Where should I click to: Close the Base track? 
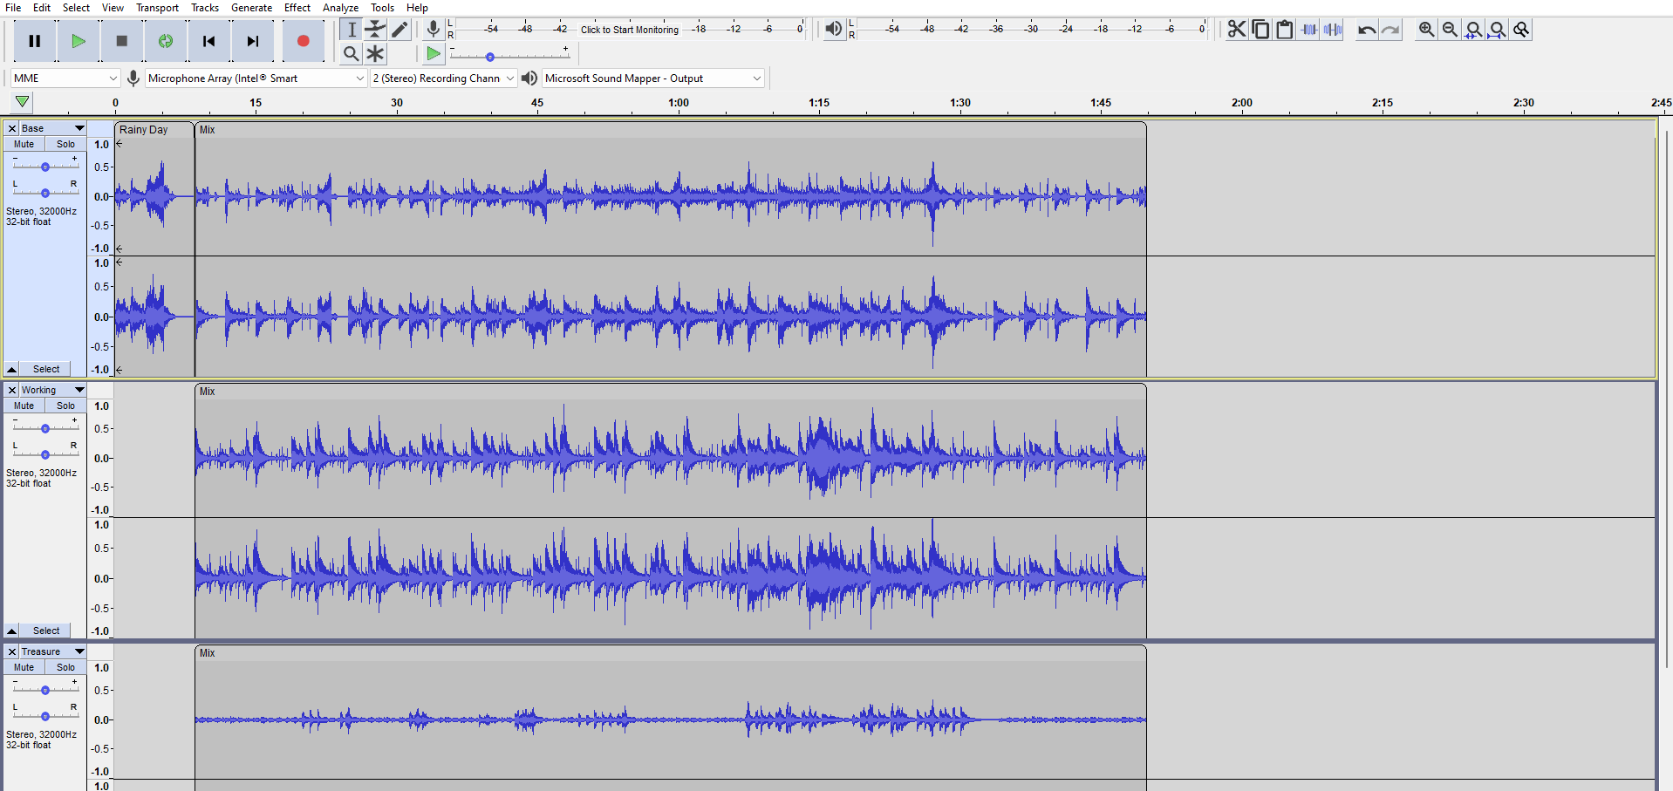[12, 128]
